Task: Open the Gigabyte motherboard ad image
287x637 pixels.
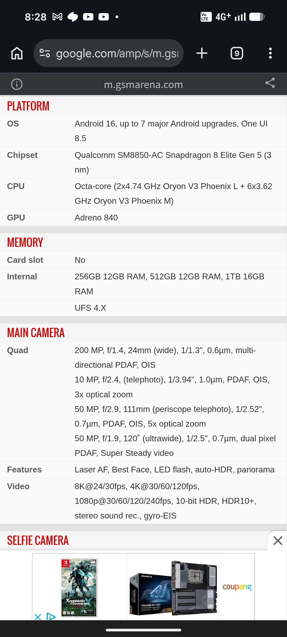Action: click(x=173, y=587)
